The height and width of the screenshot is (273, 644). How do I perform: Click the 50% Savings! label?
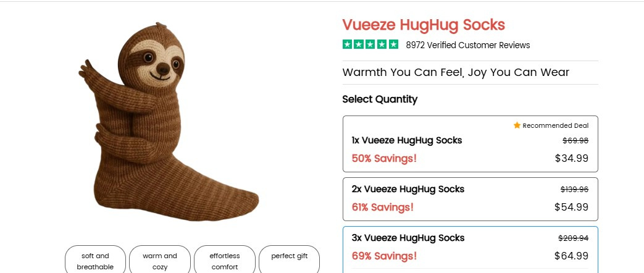(x=384, y=158)
